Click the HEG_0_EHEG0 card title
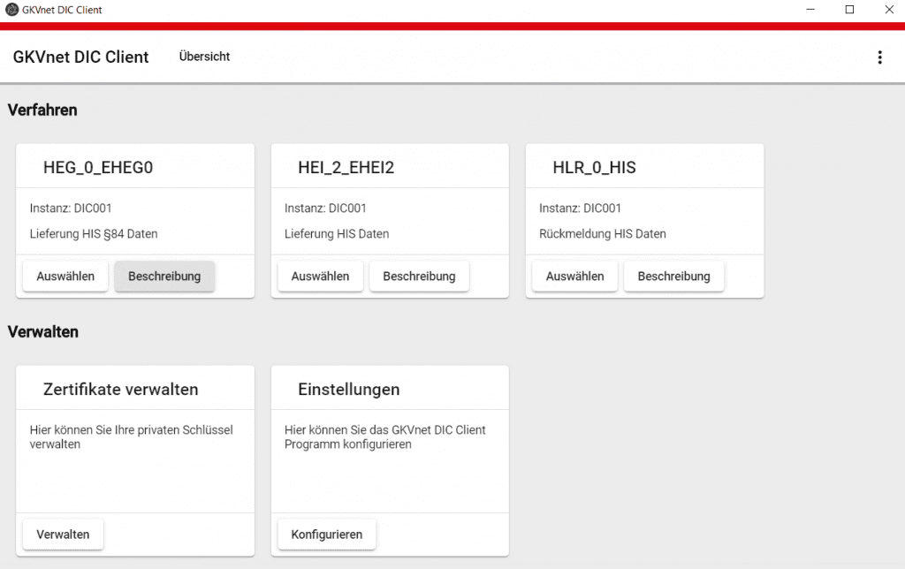Image resolution: width=905 pixels, height=569 pixels. pos(98,167)
